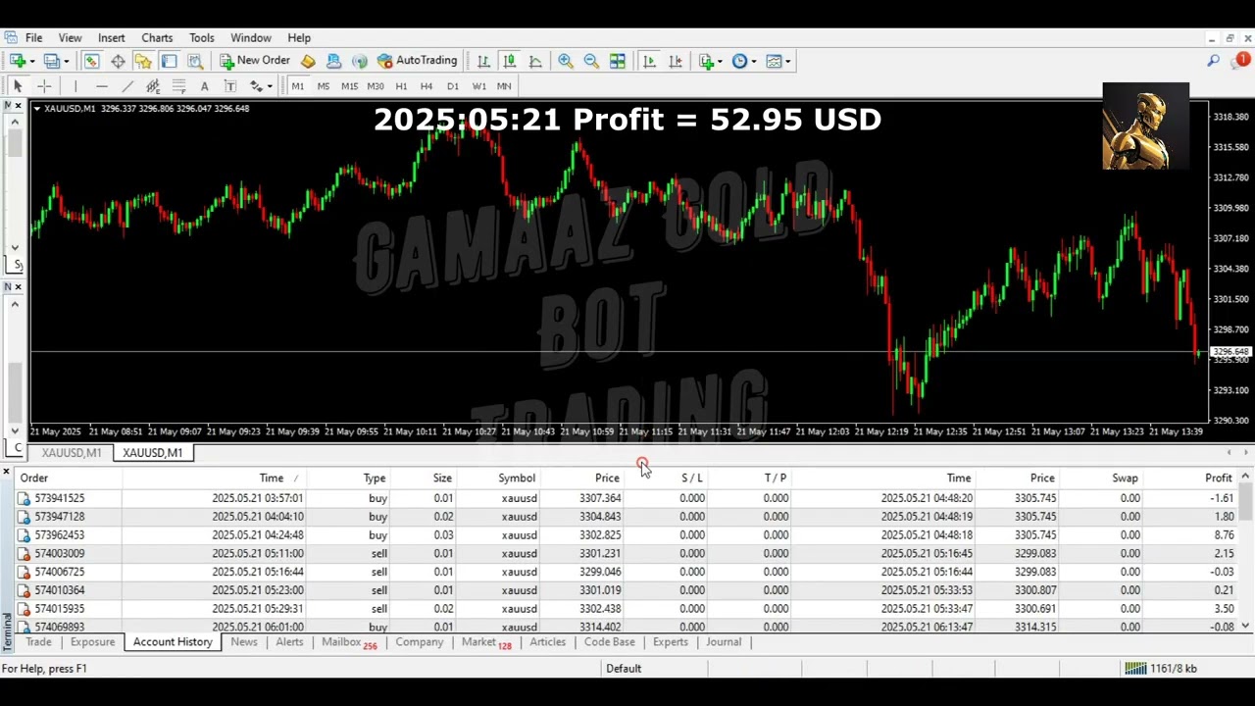Click the New Order button
The image size is (1255, 706).
(254, 61)
